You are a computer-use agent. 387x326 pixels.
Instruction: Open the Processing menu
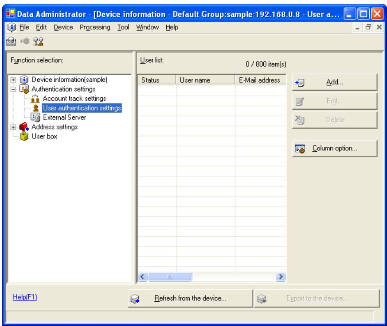coord(95,27)
